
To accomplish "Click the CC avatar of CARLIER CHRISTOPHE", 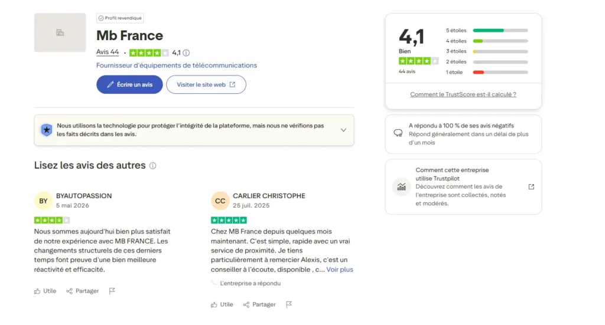I will (x=220, y=201).
